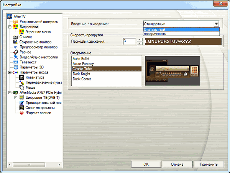The image size is (230, 173).
Task: Open Предпросмотр каналов settings
Action: 38,47
